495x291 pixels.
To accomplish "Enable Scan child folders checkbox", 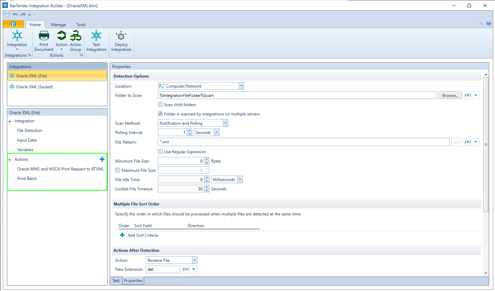I will pos(160,104).
